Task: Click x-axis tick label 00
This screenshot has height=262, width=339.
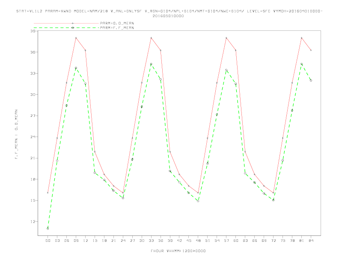Action: pos(48,241)
